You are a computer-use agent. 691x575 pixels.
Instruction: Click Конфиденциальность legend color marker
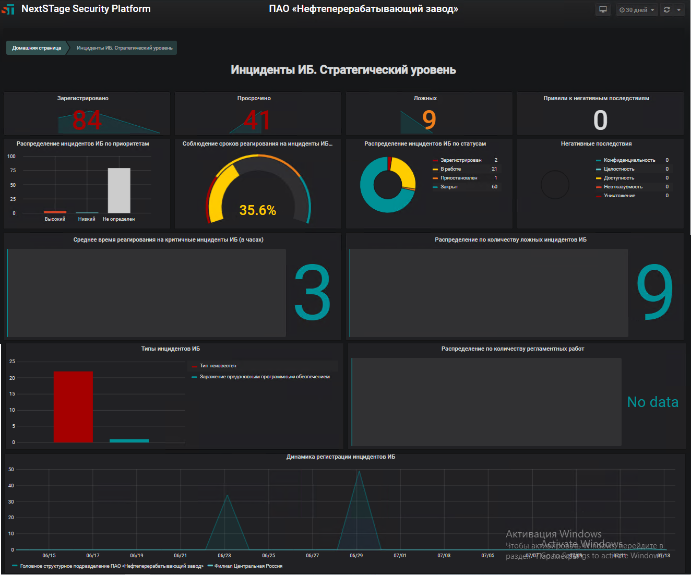pos(599,160)
